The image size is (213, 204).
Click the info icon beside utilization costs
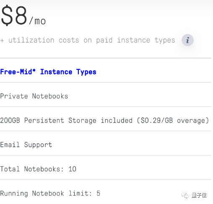point(187,40)
